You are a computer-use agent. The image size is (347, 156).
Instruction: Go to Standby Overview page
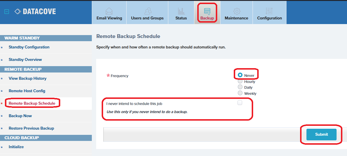coord(25,59)
